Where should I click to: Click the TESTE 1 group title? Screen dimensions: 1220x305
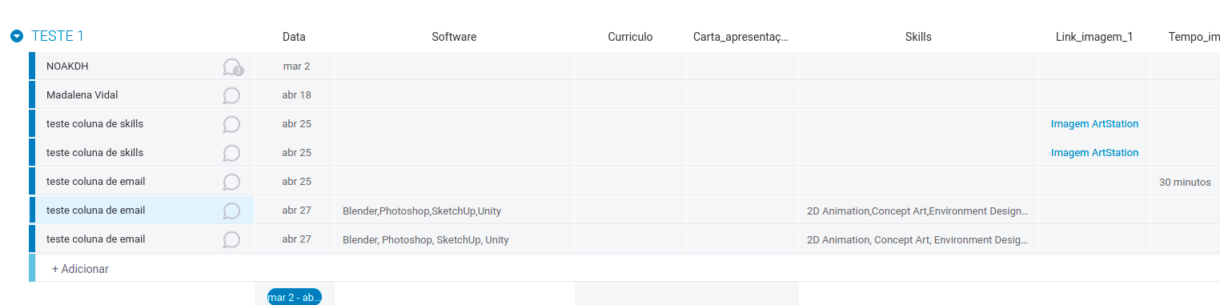(x=58, y=36)
